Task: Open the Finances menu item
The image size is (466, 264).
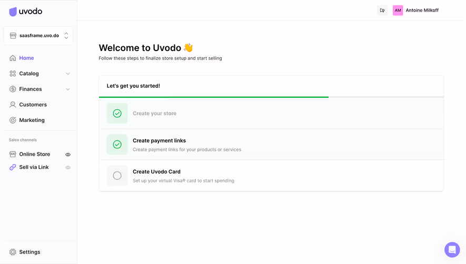Action: click(31, 89)
